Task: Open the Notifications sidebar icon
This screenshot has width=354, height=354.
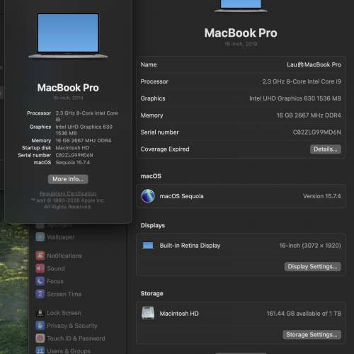Action: tap(40, 256)
